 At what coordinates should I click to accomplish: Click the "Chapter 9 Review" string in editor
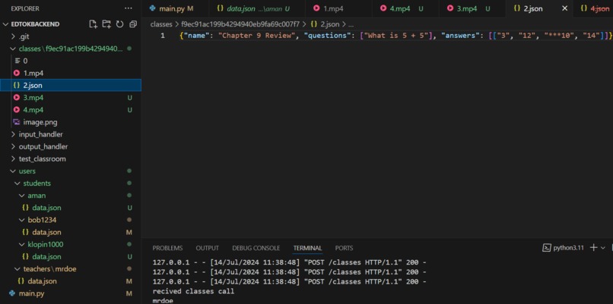pyautogui.click(x=257, y=36)
